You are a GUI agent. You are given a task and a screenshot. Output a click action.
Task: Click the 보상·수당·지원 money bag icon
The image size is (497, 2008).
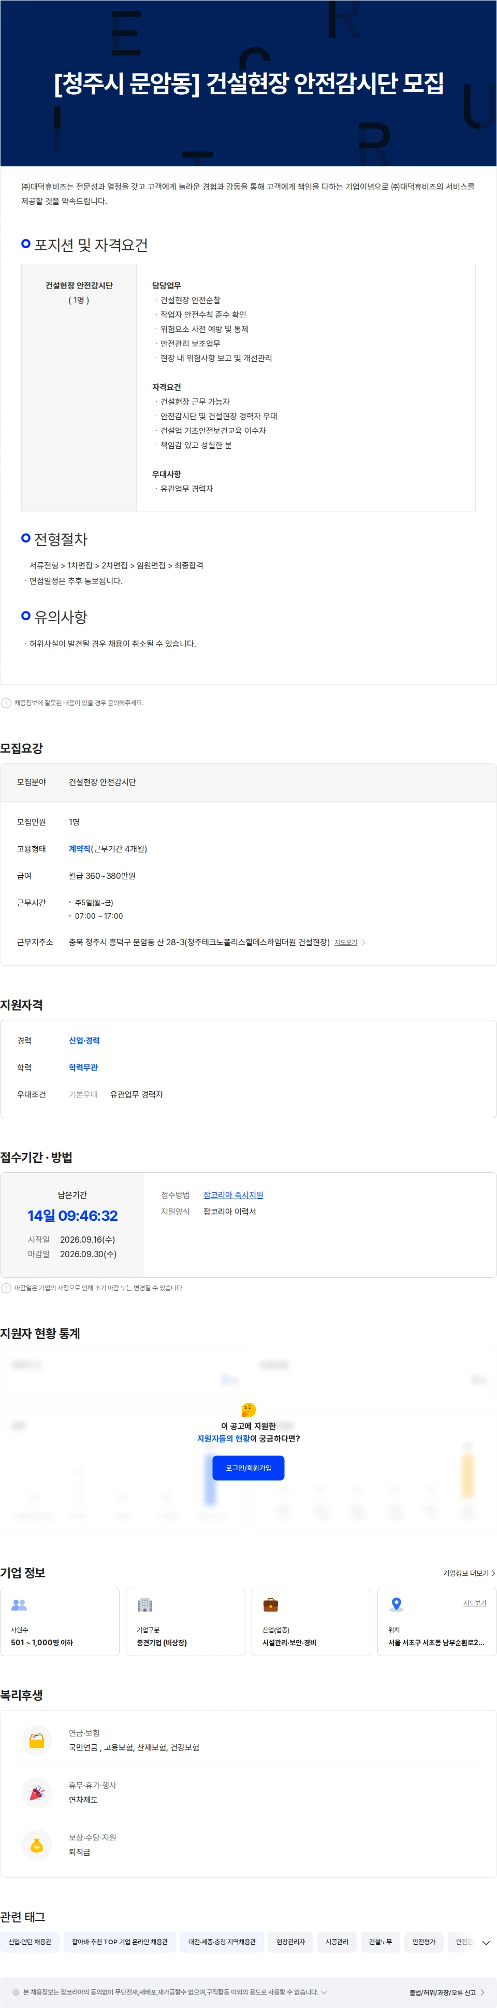point(37,1845)
